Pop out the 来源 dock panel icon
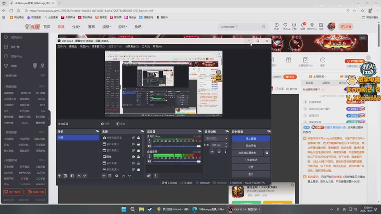 [142, 132]
